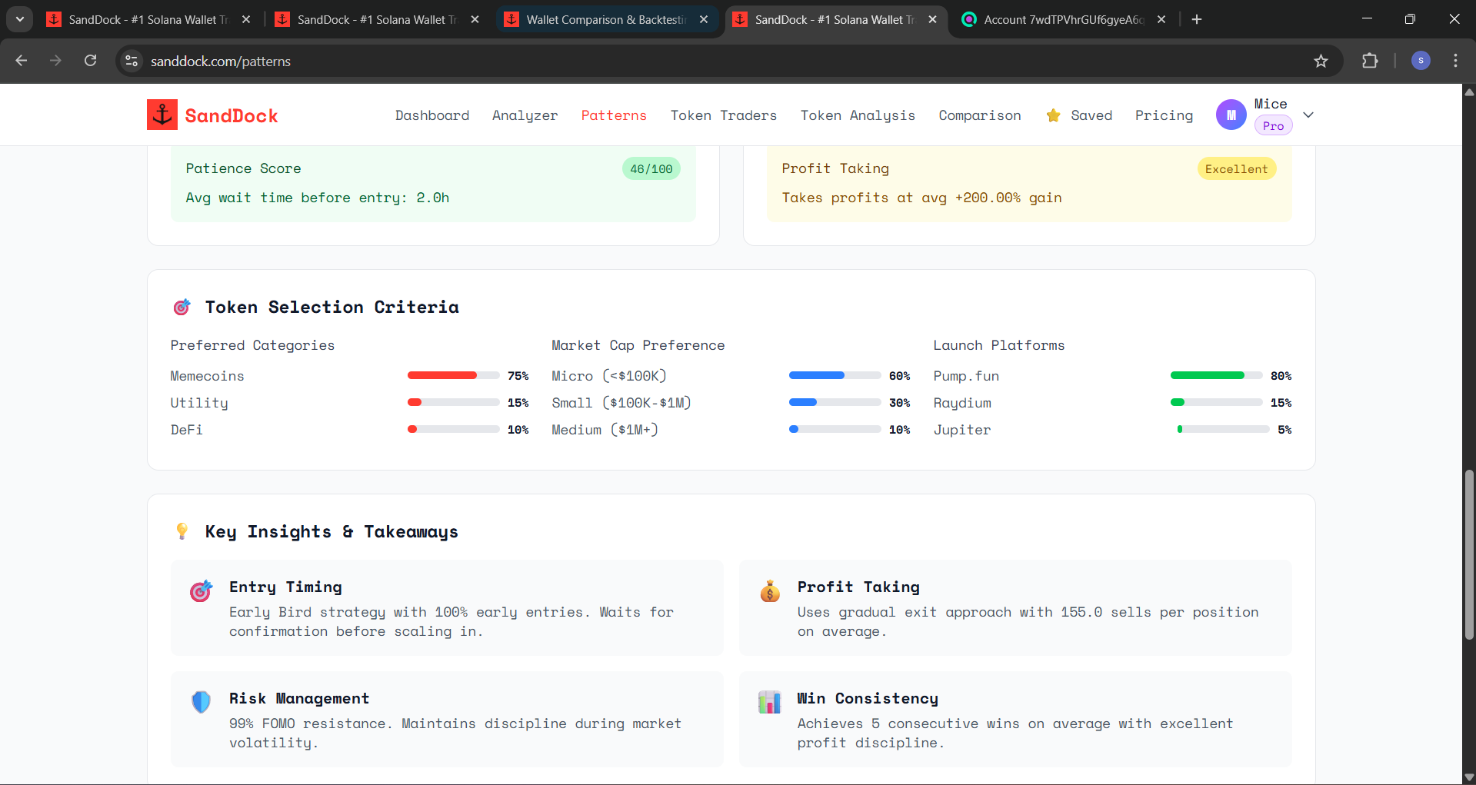Expand the browser tab search dropdown
1476x785 pixels.
(20, 19)
